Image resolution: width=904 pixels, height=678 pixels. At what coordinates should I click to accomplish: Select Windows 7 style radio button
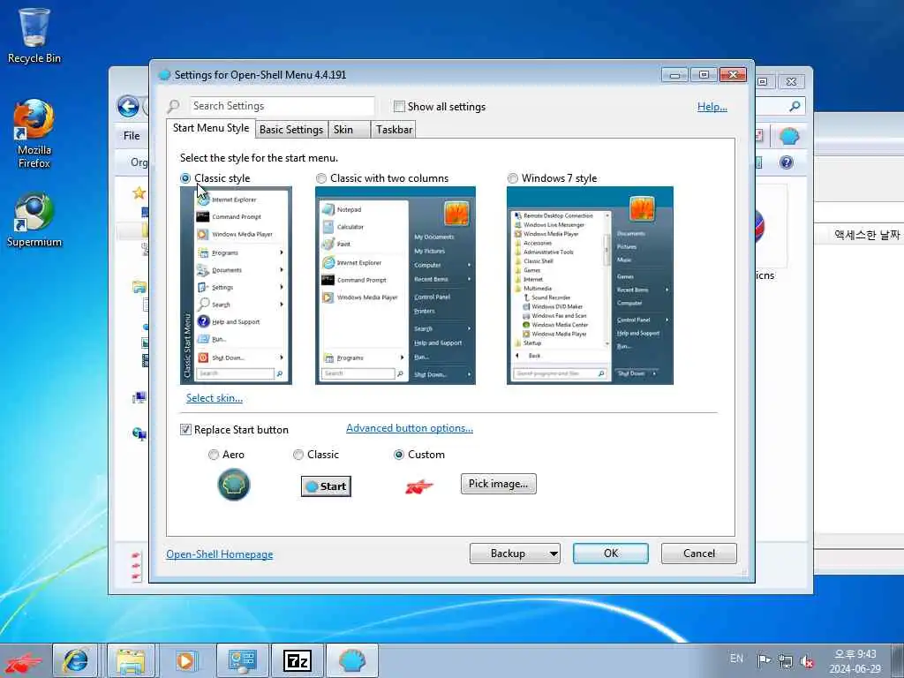click(513, 178)
